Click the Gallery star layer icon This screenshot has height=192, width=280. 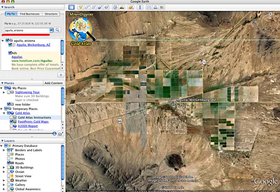(x=12, y=185)
